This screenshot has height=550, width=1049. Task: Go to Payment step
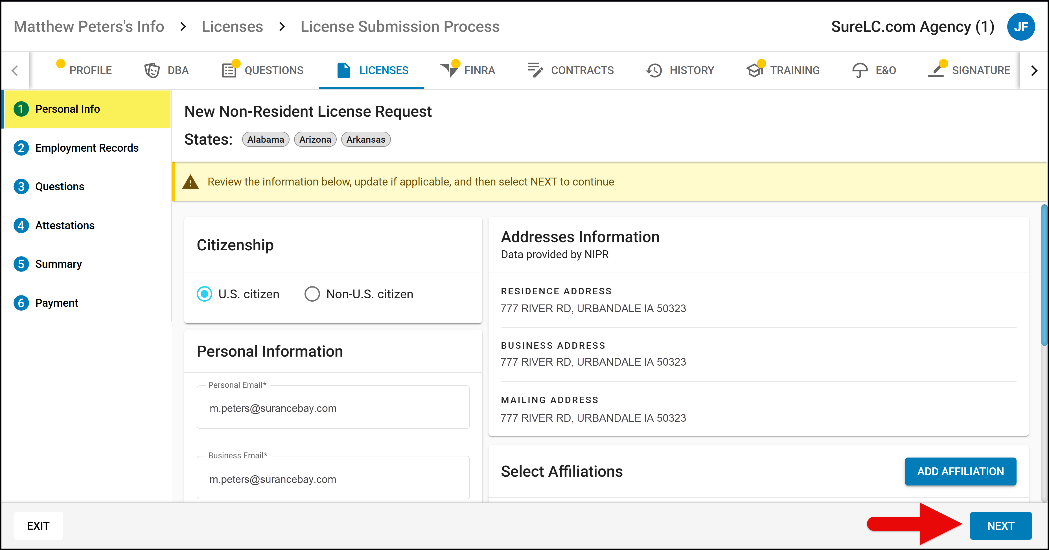pyautogui.click(x=86, y=303)
